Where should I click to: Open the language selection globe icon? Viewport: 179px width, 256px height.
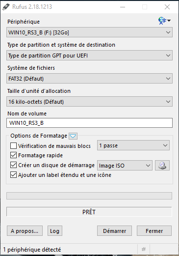(164, 21)
